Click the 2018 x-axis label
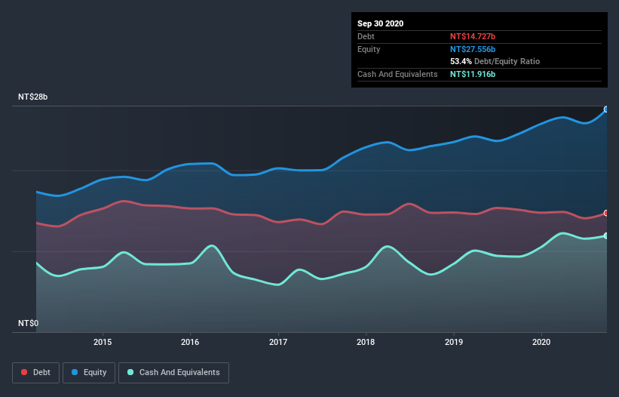 click(366, 342)
